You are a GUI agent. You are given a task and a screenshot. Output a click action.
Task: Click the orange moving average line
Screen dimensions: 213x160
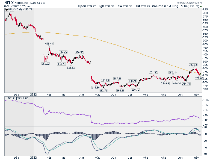point(114,45)
